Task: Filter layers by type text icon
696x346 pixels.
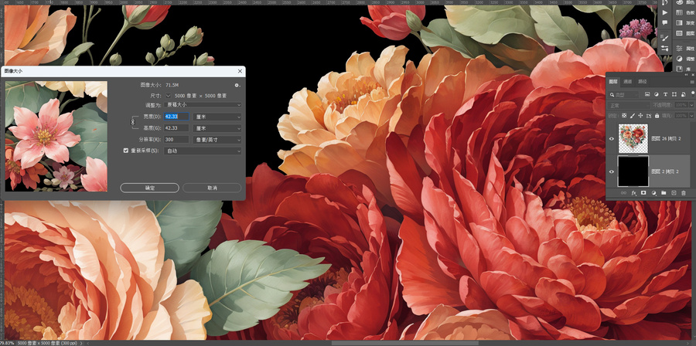Action: tap(665, 94)
